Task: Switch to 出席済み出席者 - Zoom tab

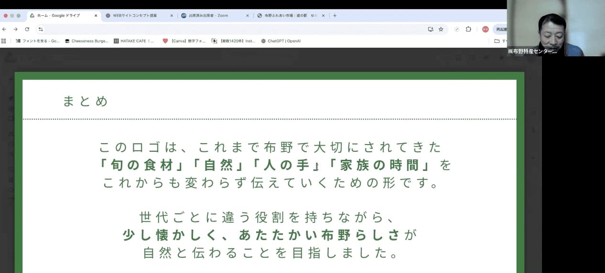Action: point(215,16)
